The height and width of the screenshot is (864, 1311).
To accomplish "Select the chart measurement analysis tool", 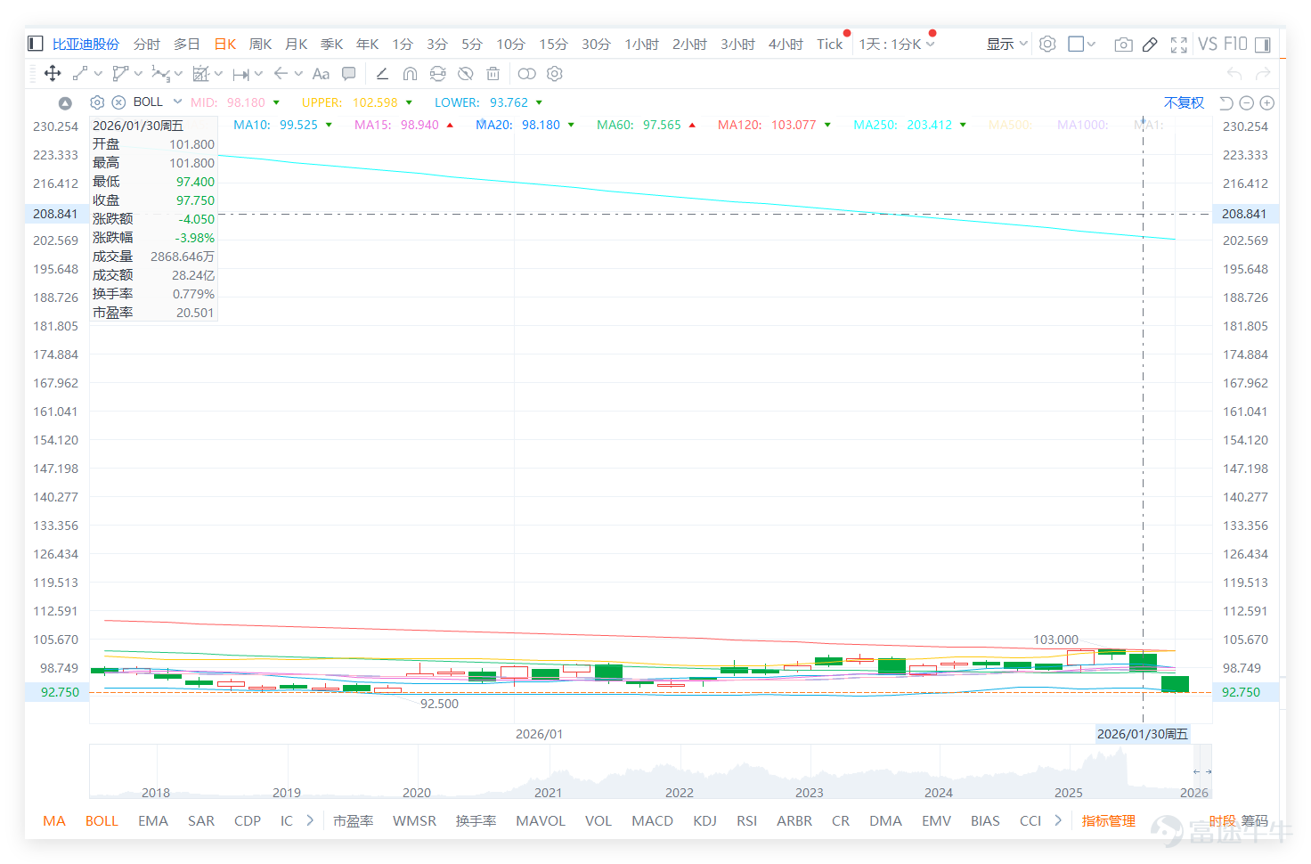I will 200,74.
